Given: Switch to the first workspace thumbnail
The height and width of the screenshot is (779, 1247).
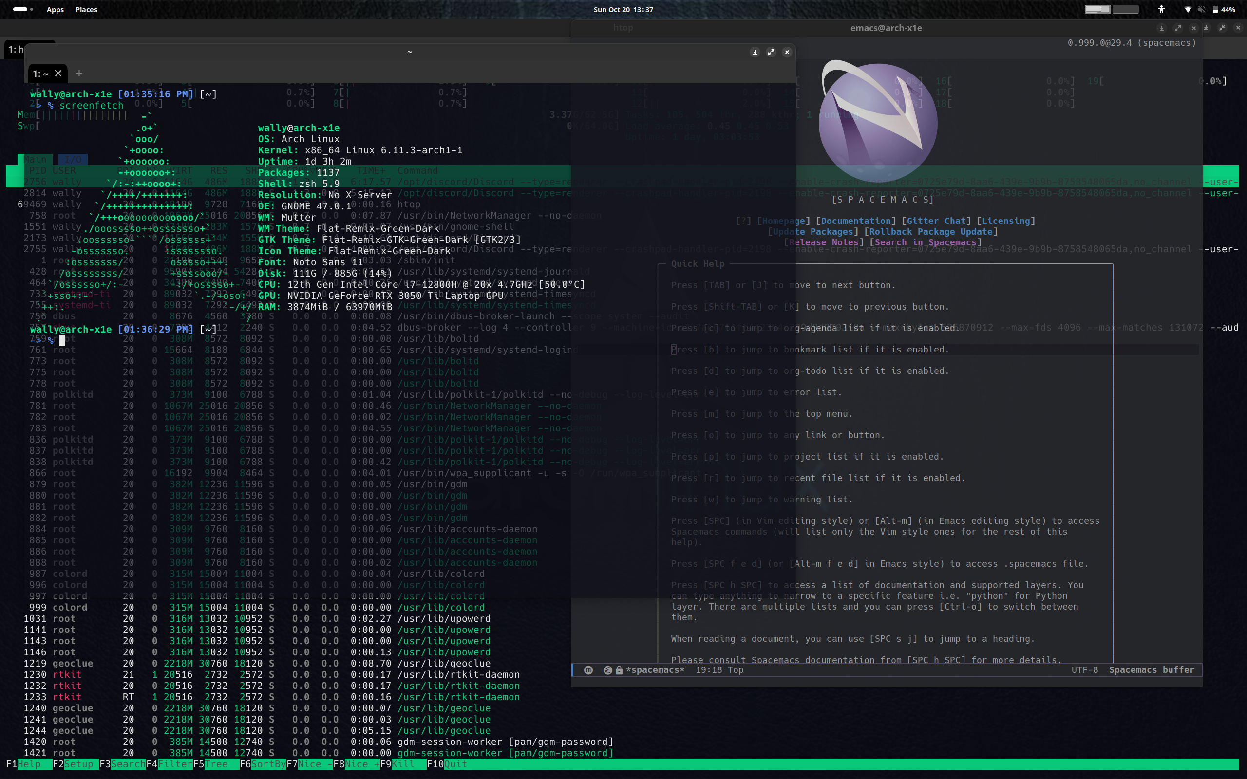Looking at the screenshot, I should pyautogui.click(x=1097, y=9).
